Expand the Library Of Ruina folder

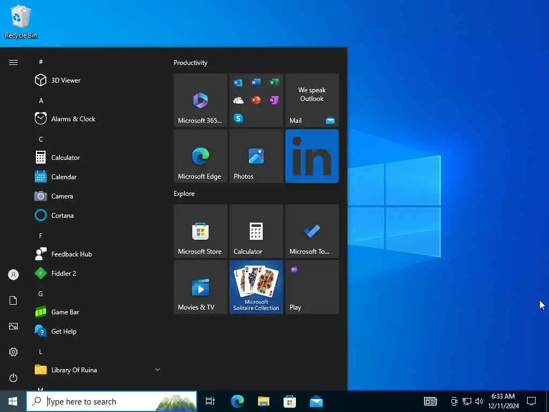[x=158, y=370]
